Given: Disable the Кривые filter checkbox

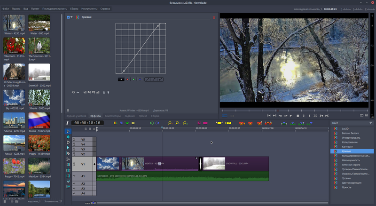Looking at the screenshot, I should pyautogui.click(x=68, y=17).
